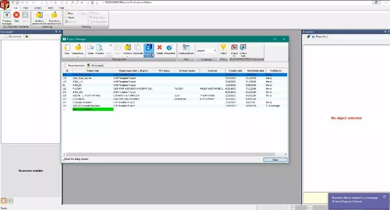Open the Tools ribbon tab
The width and height of the screenshot is (390, 210).
pyautogui.click(x=50, y=8)
